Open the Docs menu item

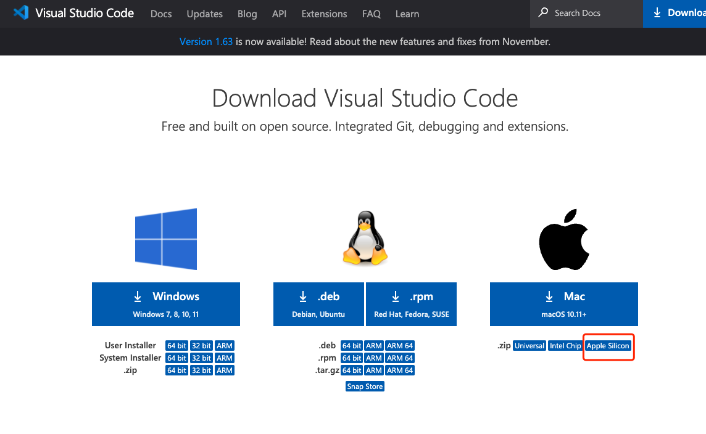tap(161, 14)
